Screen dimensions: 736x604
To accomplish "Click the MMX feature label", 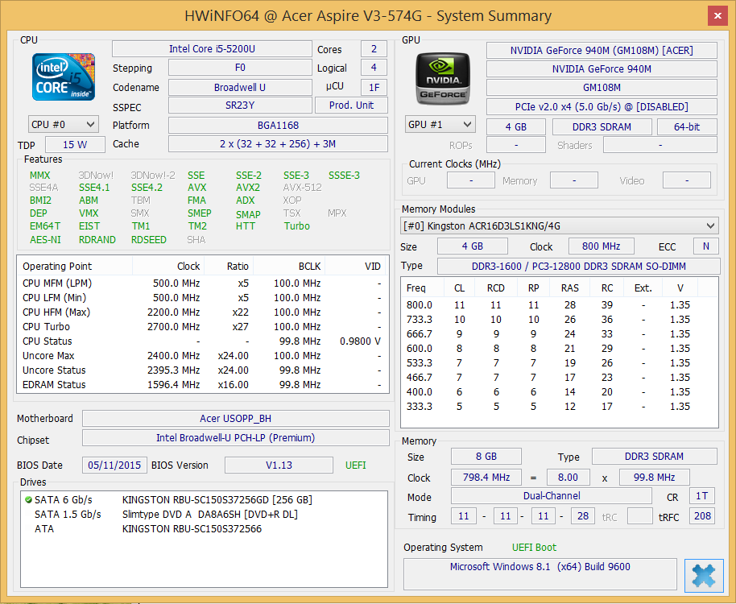I will click(x=40, y=175).
